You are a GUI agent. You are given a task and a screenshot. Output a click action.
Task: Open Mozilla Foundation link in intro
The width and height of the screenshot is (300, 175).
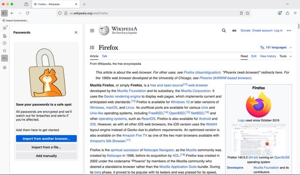pos(131,91)
